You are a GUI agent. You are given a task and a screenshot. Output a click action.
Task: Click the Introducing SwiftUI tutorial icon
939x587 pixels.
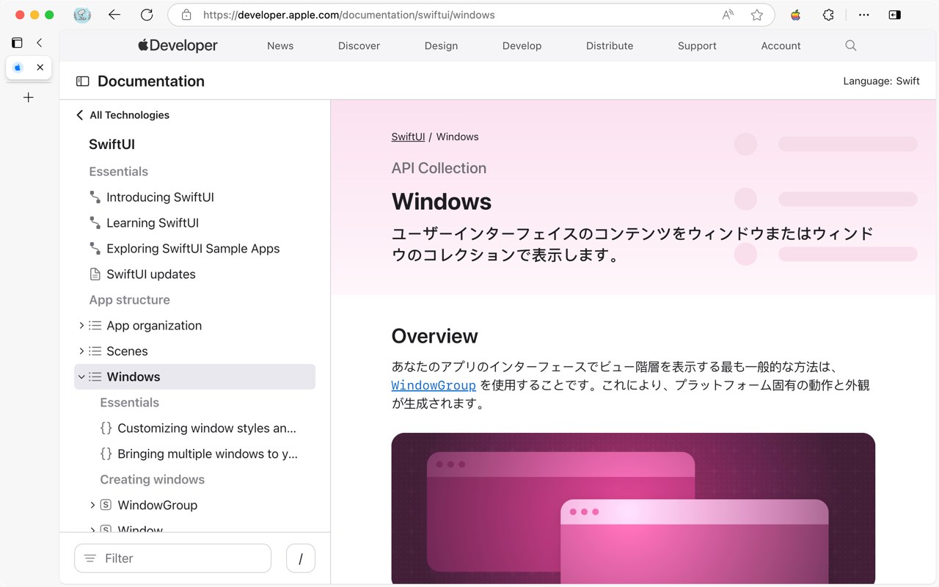[x=95, y=197]
